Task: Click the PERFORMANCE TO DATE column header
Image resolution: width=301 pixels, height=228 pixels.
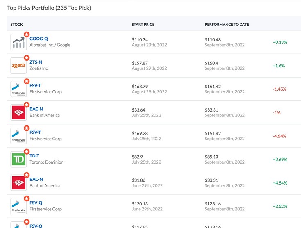Action: point(226,25)
